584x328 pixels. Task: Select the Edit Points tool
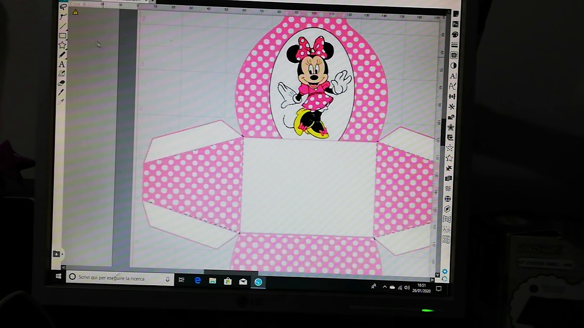click(63, 16)
